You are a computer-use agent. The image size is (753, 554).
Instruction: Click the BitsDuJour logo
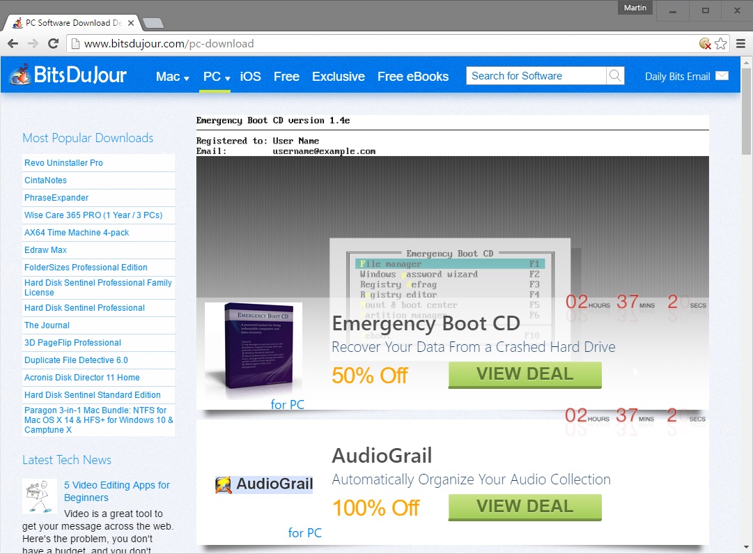click(x=69, y=75)
